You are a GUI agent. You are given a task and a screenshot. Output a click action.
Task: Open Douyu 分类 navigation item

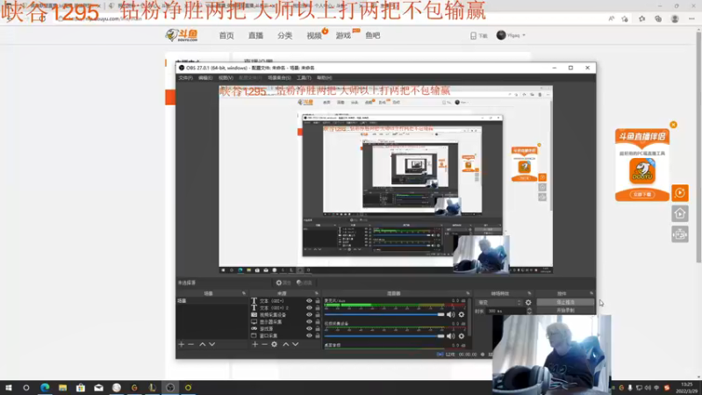[284, 35]
